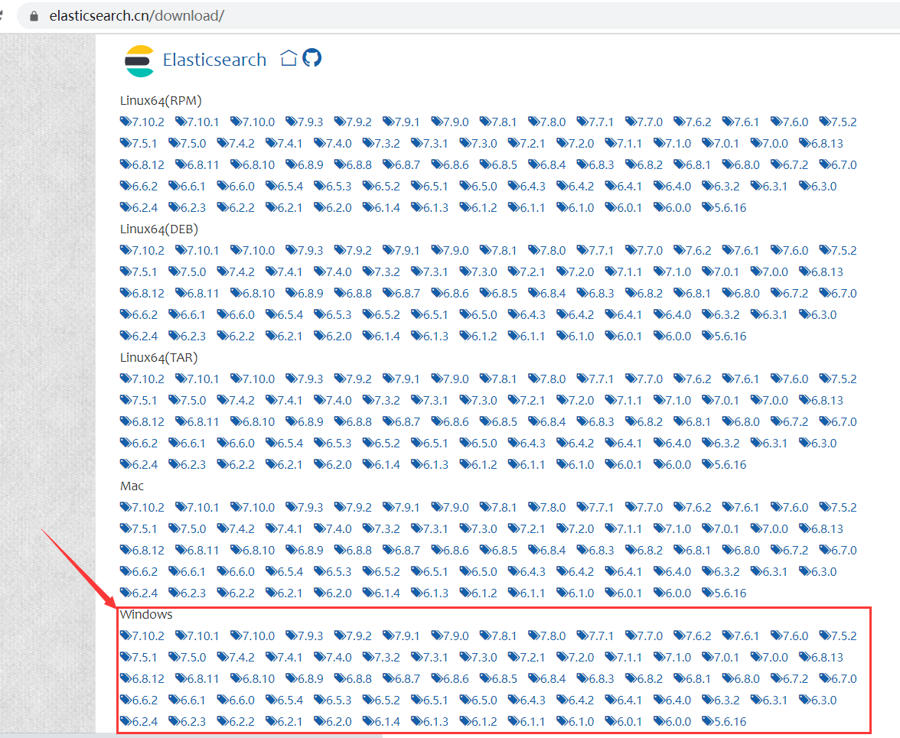Download Mac version 7.9.1
The width and height of the screenshot is (900, 738).
[x=401, y=508]
